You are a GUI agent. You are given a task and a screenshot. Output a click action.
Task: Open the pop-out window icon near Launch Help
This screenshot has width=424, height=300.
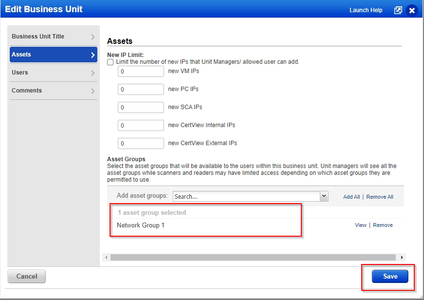point(398,10)
